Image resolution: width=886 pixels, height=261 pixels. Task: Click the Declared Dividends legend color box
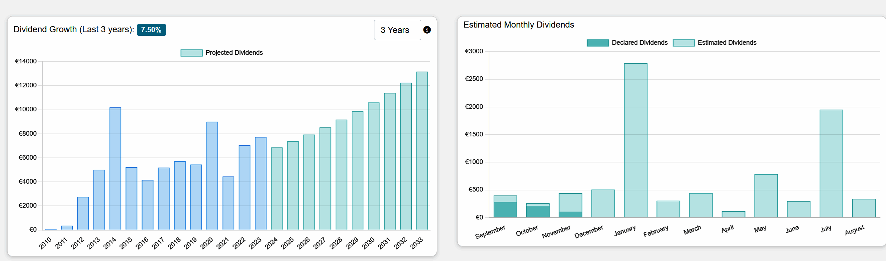tap(598, 43)
